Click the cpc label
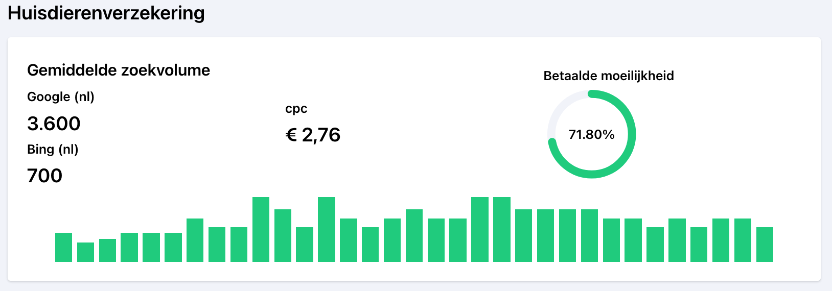 (x=296, y=109)
